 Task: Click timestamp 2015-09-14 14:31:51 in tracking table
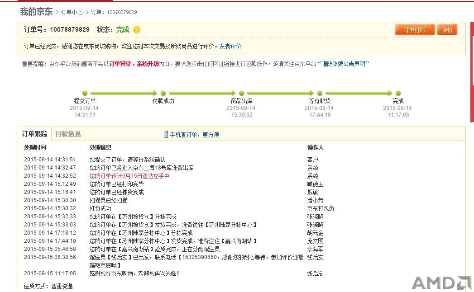[x=50, y=160]
